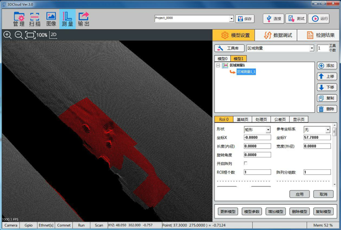Open the 图像 image icon
Screen dimensions: 341x230
[x=51, y=19]
